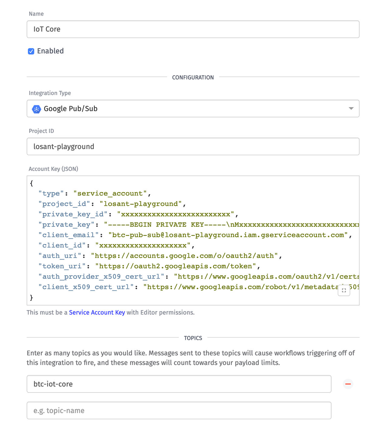Click the Google Pub/Sub logo icon
Viewport: 387px width, 435px height.
(36, 109)
